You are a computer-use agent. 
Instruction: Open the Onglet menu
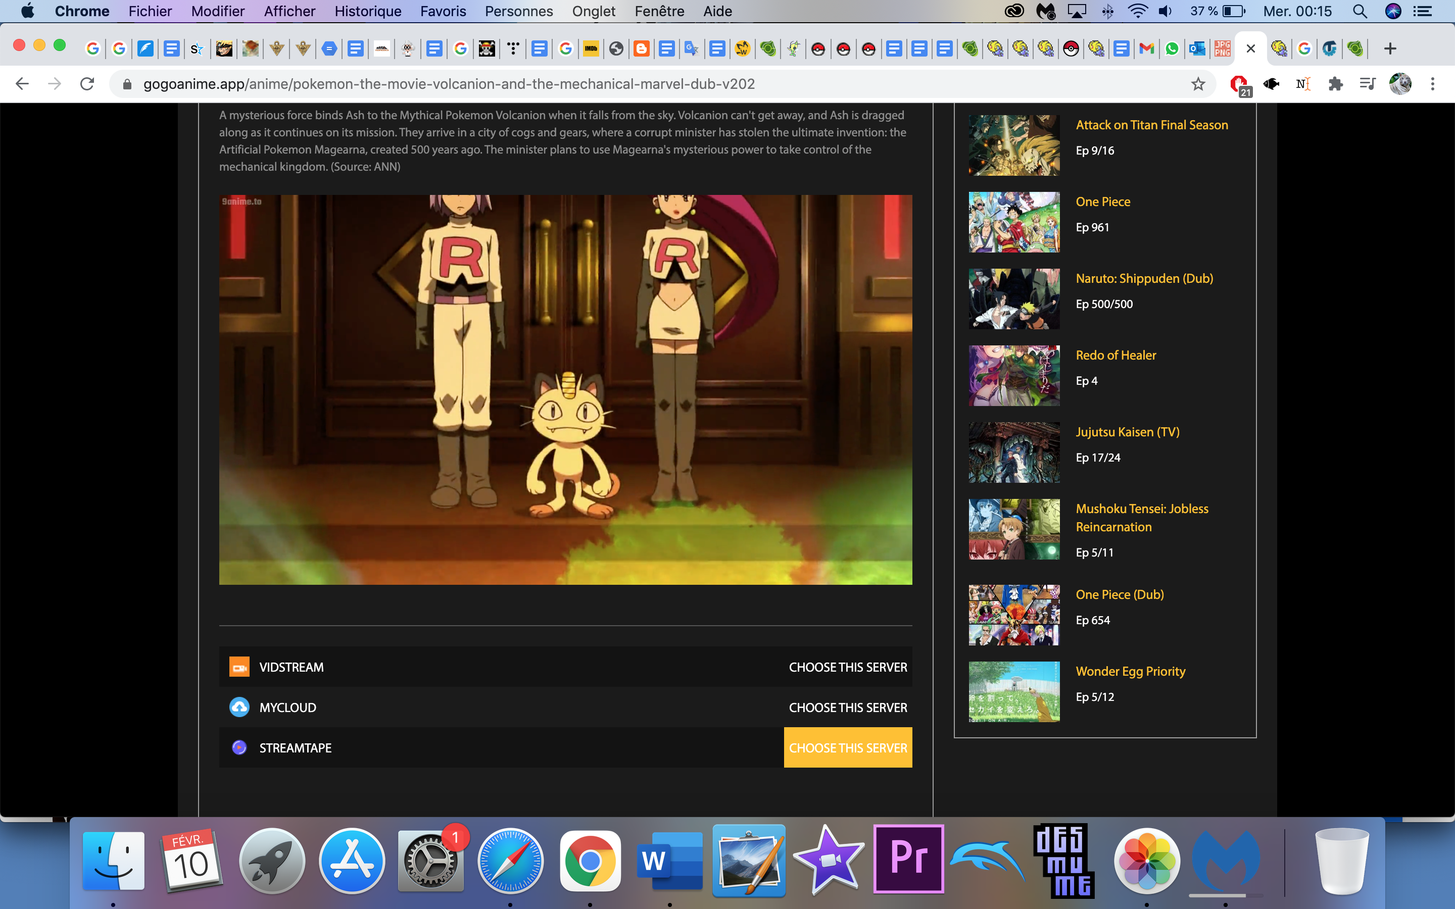coord(594,11)
